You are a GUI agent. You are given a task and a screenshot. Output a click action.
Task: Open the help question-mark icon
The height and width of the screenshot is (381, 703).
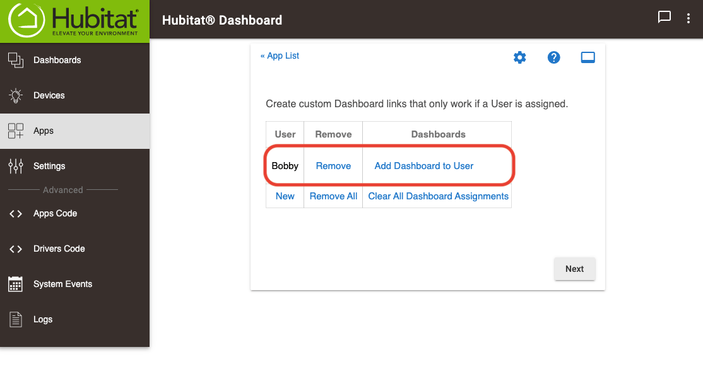coord(553,57)
